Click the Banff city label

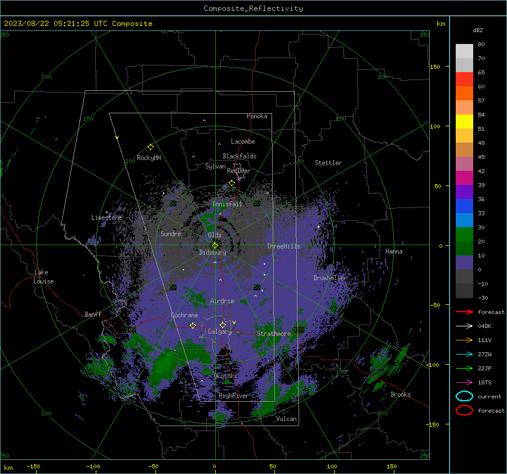point(93,314)
